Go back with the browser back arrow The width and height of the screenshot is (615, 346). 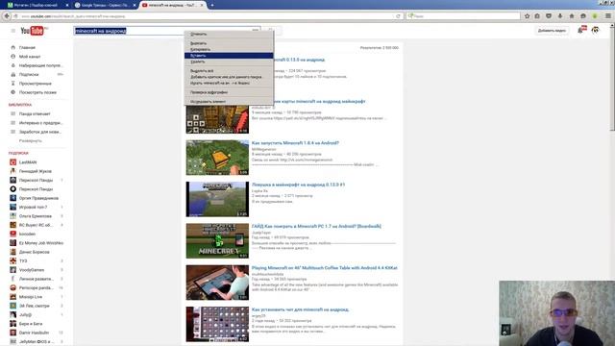7,16
